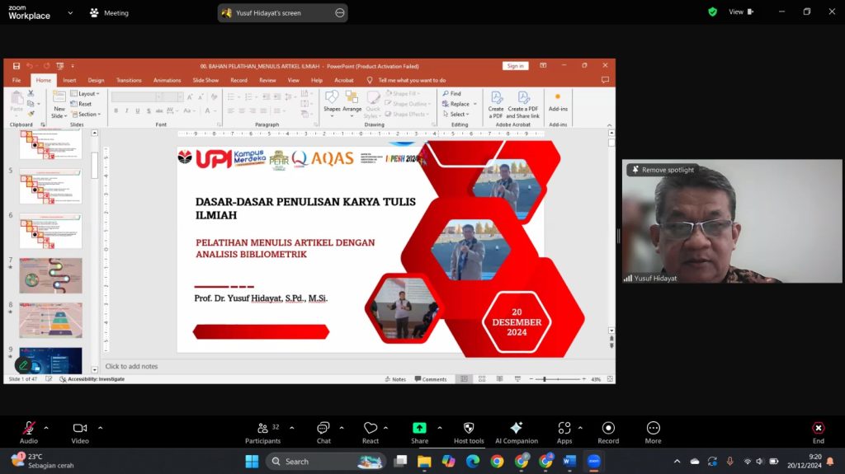Screen dimensions: 845x474
Task: Adjust the PowerPoint zoom slider
Action: coord(545,379)
